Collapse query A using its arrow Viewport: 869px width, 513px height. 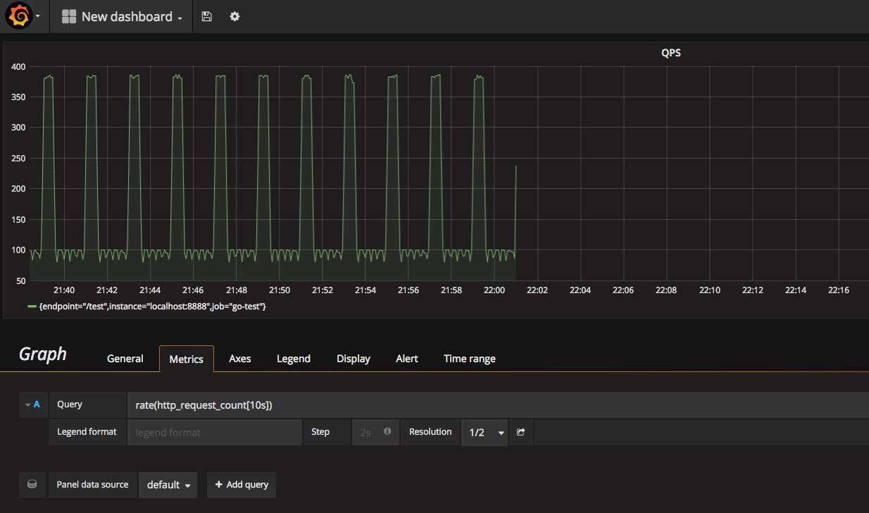[27, 404]
